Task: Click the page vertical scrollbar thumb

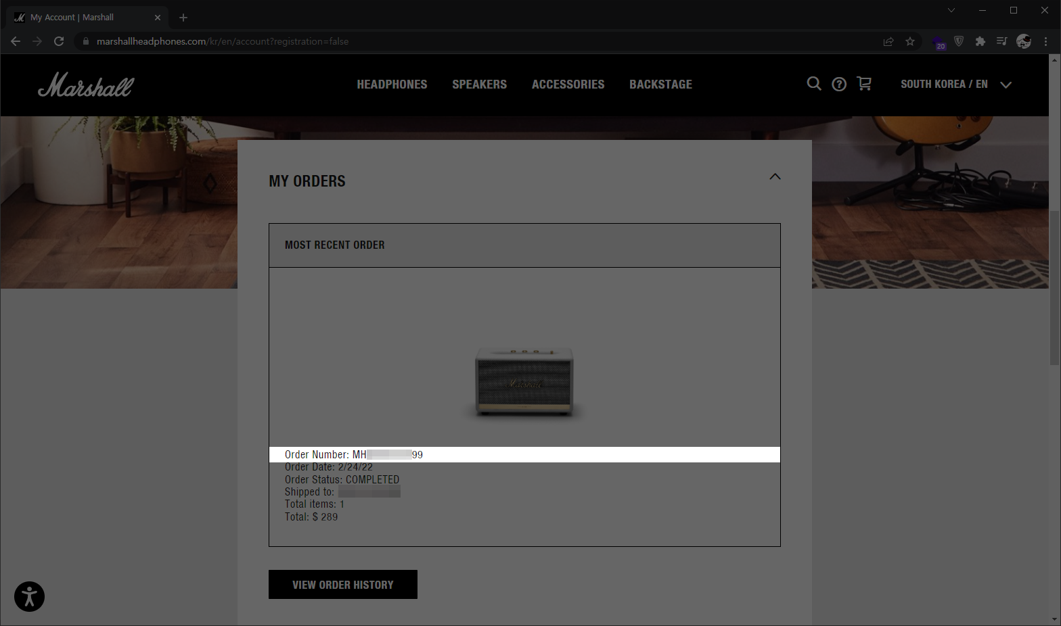Action: click(x=1054, y=288)
